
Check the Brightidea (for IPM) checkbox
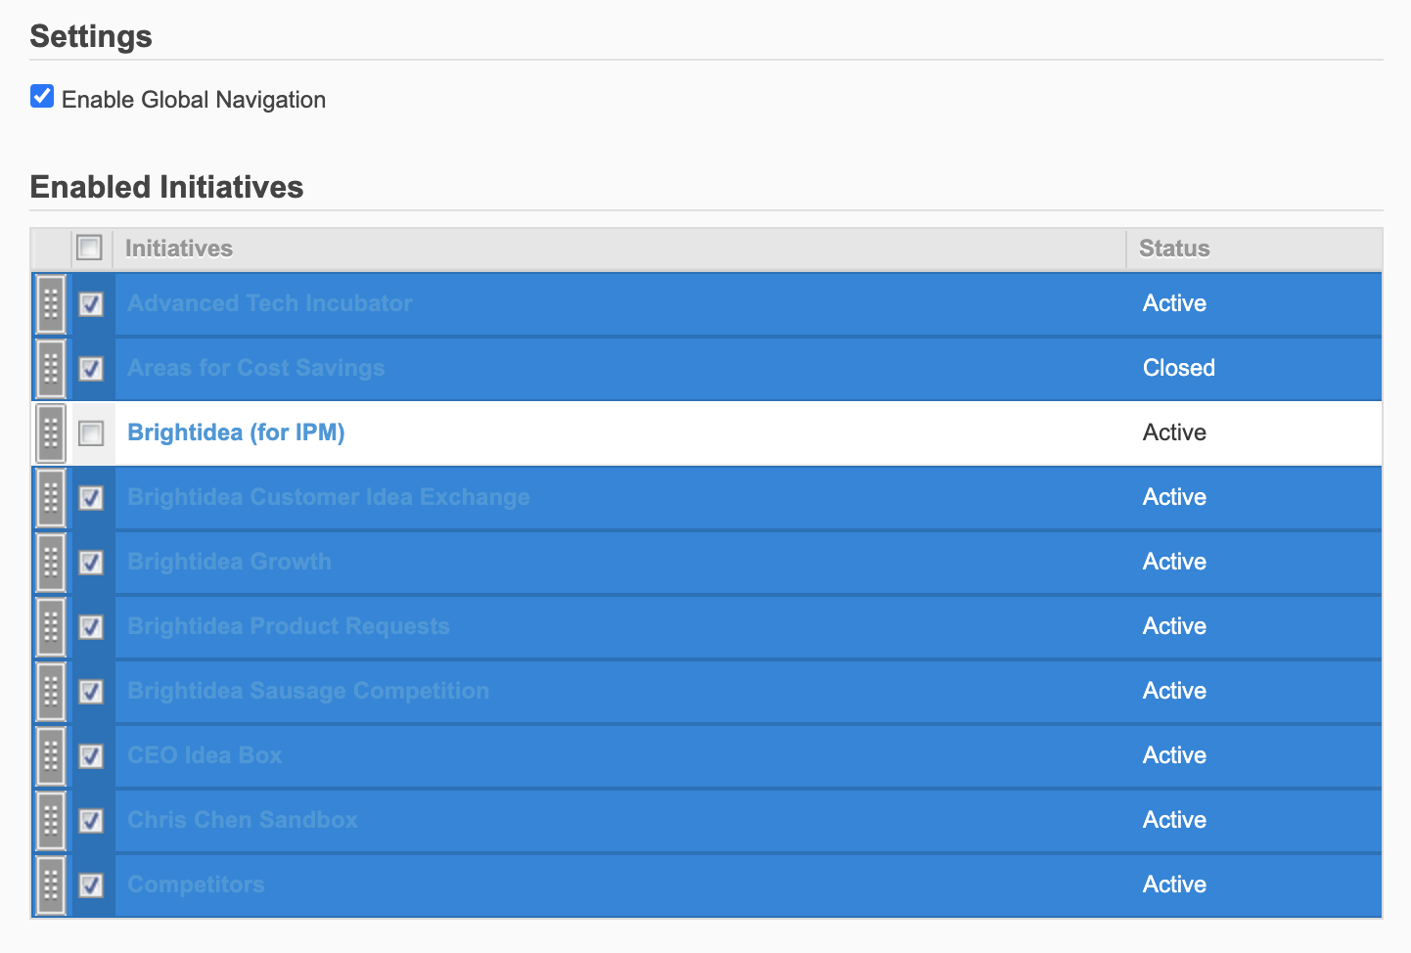pos(91,432)
